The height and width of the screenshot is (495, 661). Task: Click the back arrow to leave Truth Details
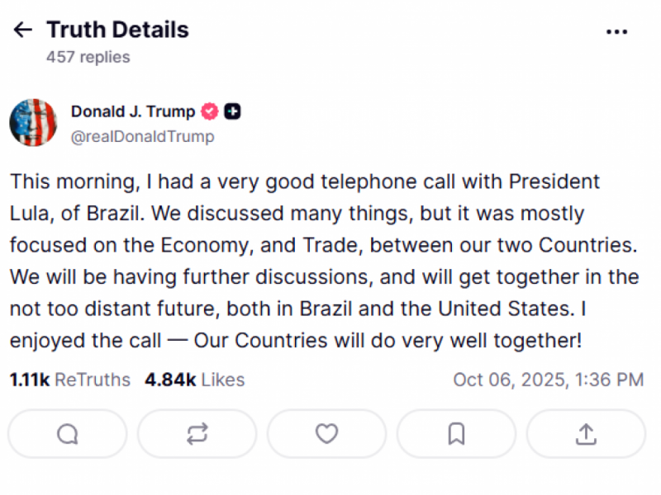tap(21, 29)
